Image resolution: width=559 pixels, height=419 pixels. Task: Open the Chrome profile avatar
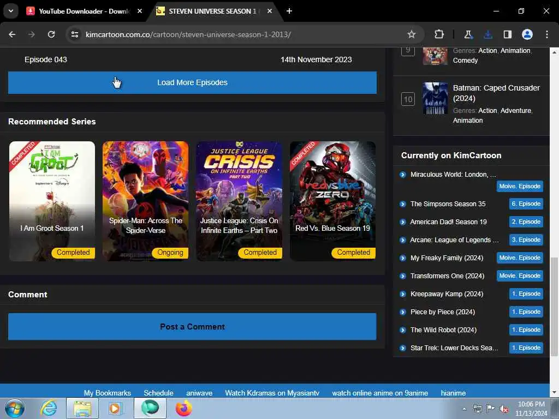click(527, 34)
